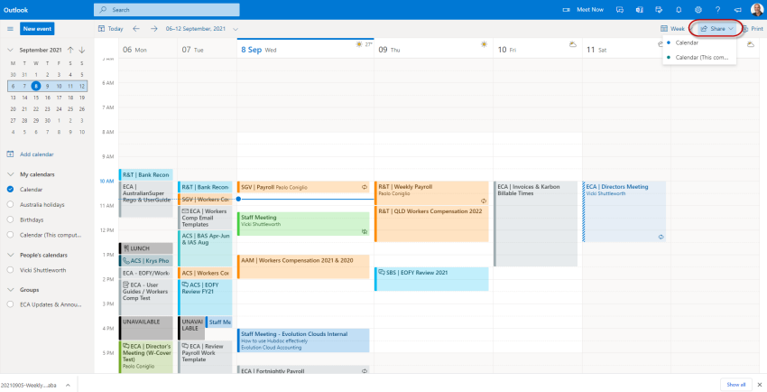Click the sunny weather icon on Wednesday
The height and width of the screenshot is (392, 767).
[359, 44]
